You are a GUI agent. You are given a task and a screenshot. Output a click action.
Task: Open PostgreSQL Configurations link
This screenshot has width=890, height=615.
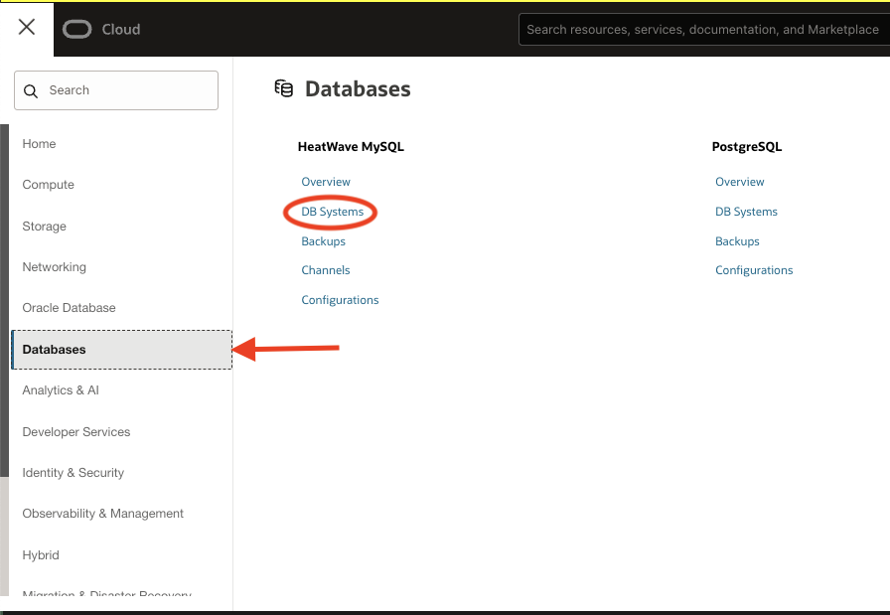coord(754,270)
